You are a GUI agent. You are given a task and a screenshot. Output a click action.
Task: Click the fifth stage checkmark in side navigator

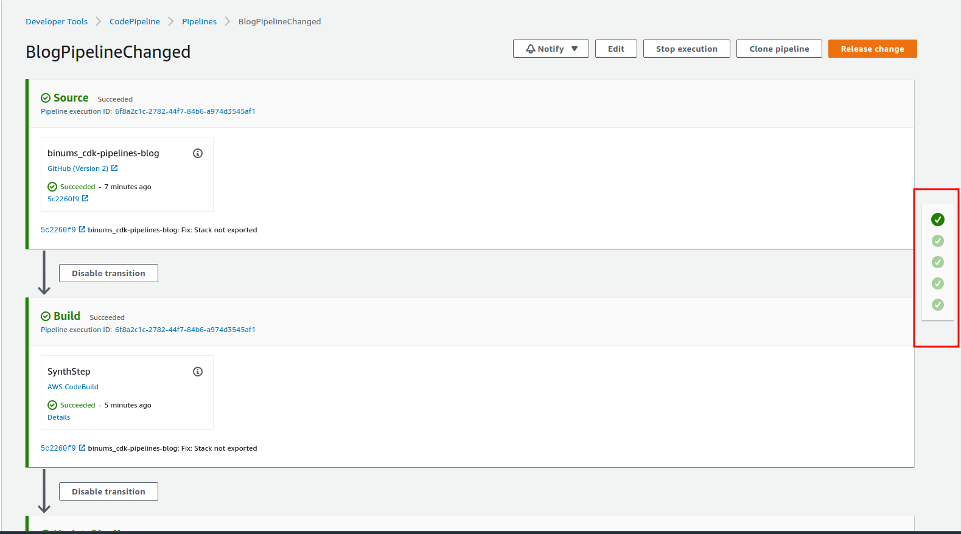point(938,305)
